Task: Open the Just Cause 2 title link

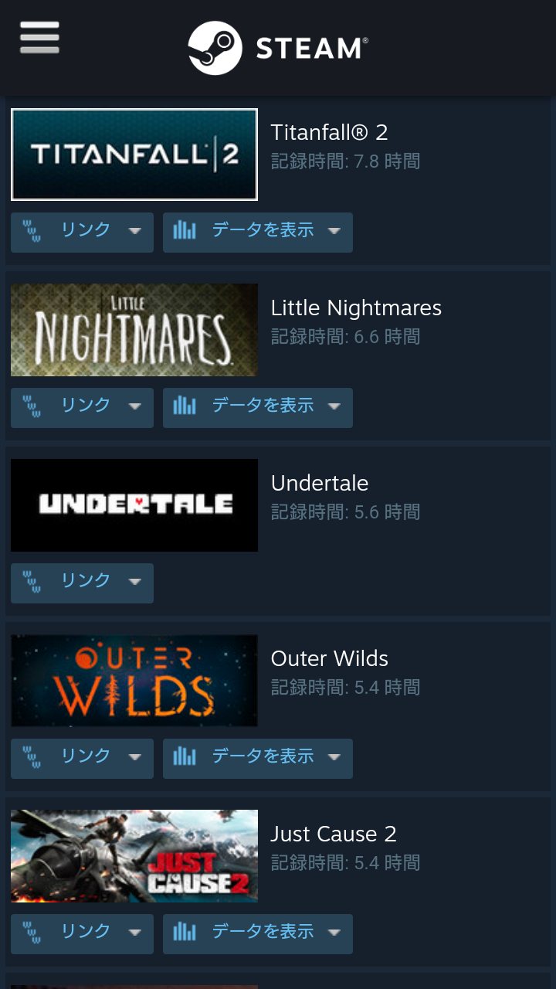Action: (x=334, y=834)
